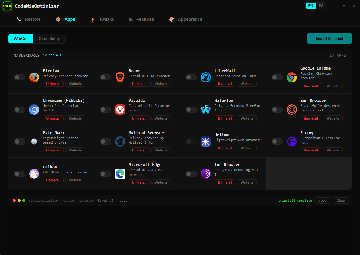Enable the Firefox selection toggle
Image resolution: width=360 pixels, height=255 pixels.
[20, 77]
